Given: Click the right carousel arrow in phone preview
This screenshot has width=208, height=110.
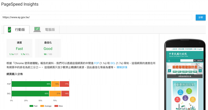Looking at the screenshot, I should click(200, 71).
